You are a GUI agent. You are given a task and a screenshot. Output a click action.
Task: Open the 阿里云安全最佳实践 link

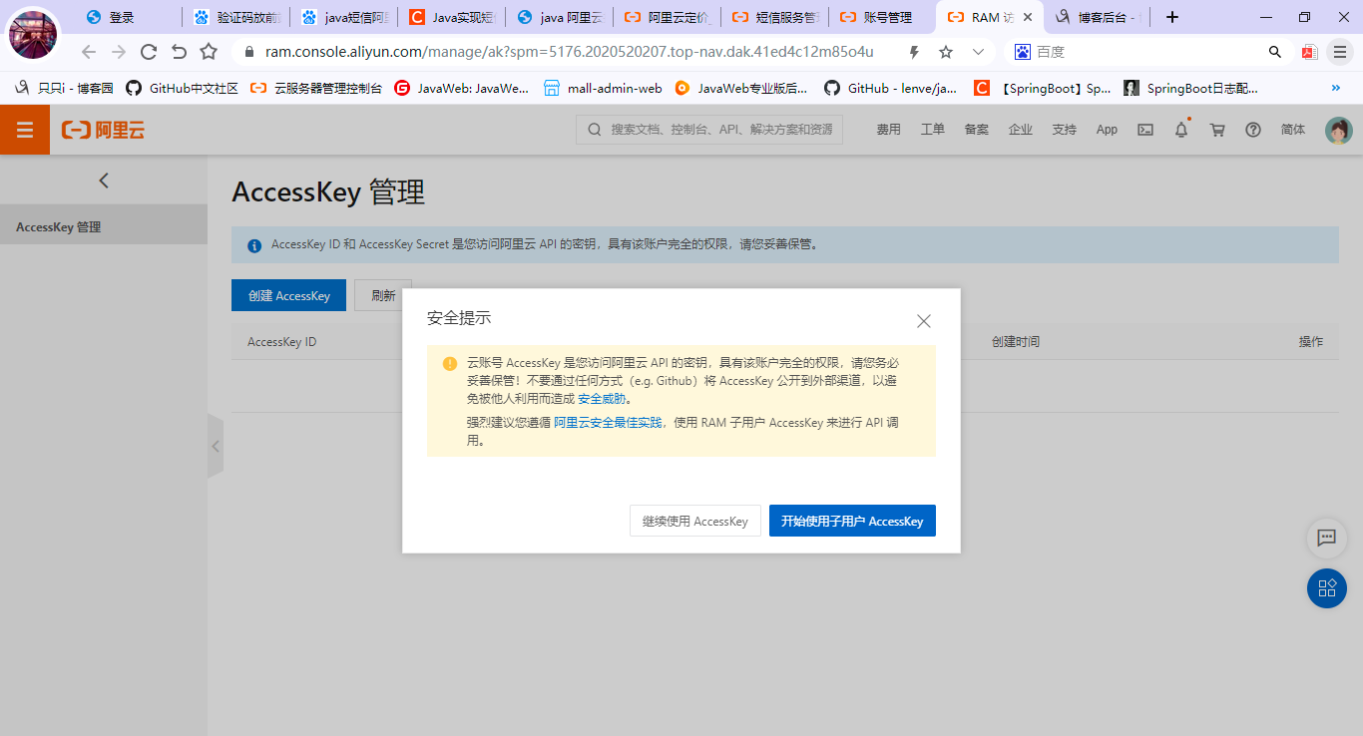pyautogui.click(x=608, y=423)
